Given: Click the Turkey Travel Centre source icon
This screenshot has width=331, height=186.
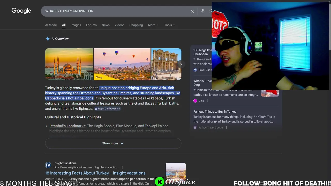Looking at the screenshot, I should tap(195, 128).
